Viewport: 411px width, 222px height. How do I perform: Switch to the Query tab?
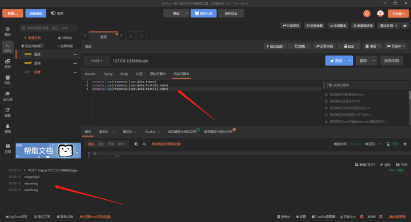[x=108, y=74]
